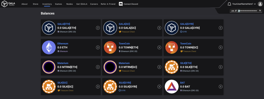Viewport: 264px width, 99px height.
Task: Navigate to Nodes
Action: [69, 4]
